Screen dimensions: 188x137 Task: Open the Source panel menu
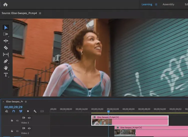tap(40, 13)
